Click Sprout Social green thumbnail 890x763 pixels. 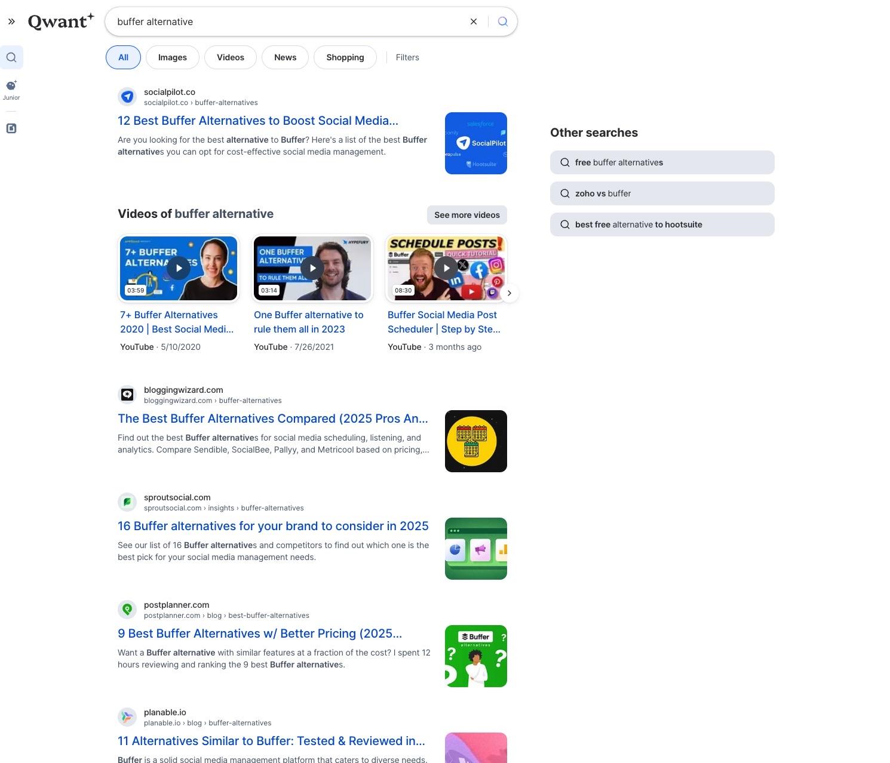[476, 549]
